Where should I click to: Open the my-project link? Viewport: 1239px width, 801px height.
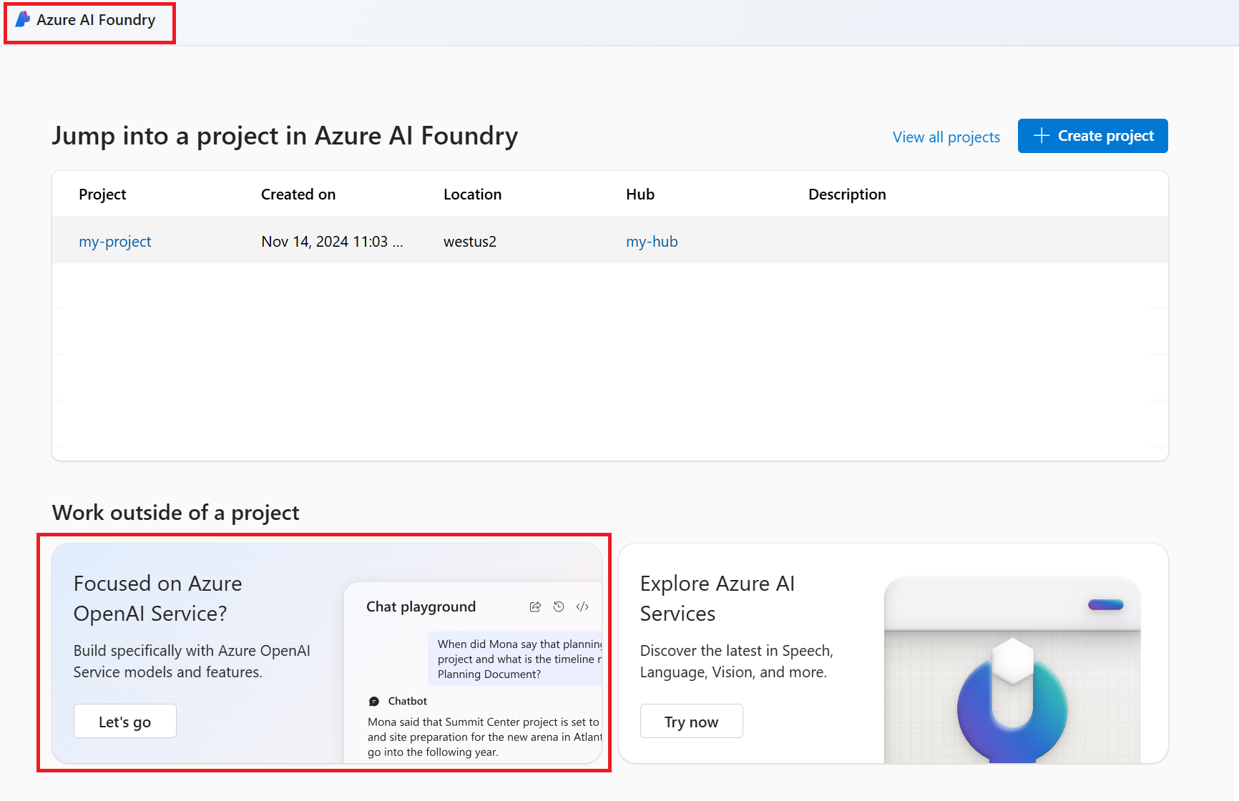[x=115, y=242]
